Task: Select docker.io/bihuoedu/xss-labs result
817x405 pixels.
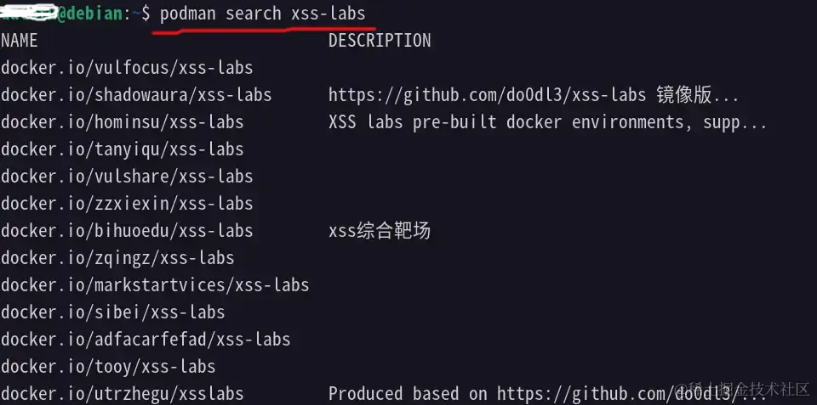Action: tap(127, 231)
